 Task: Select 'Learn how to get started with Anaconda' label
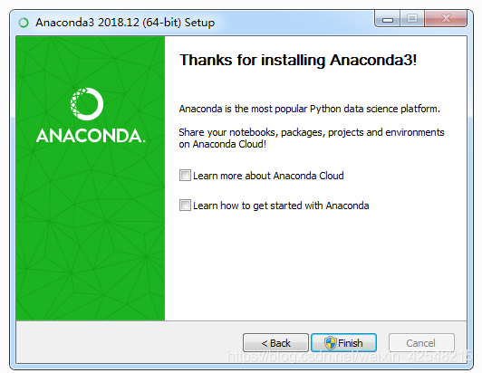281,206
